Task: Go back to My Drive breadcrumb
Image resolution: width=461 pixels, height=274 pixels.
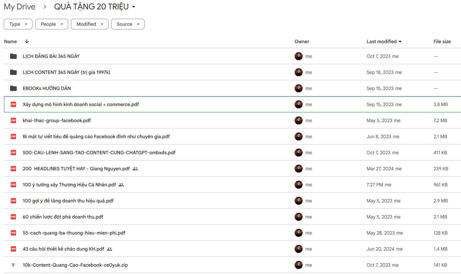Action: click(19, 7)
